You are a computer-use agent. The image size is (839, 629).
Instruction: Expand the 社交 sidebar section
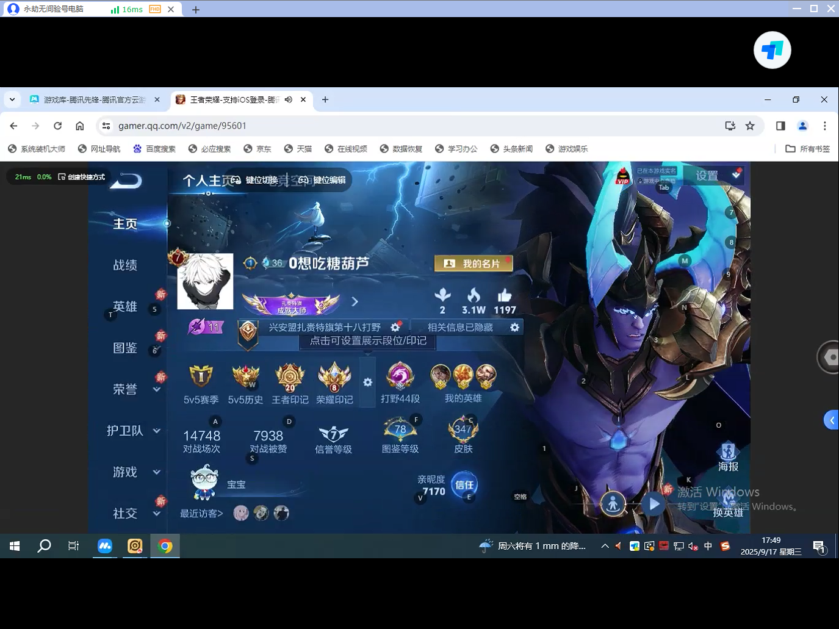coord(157,514)
